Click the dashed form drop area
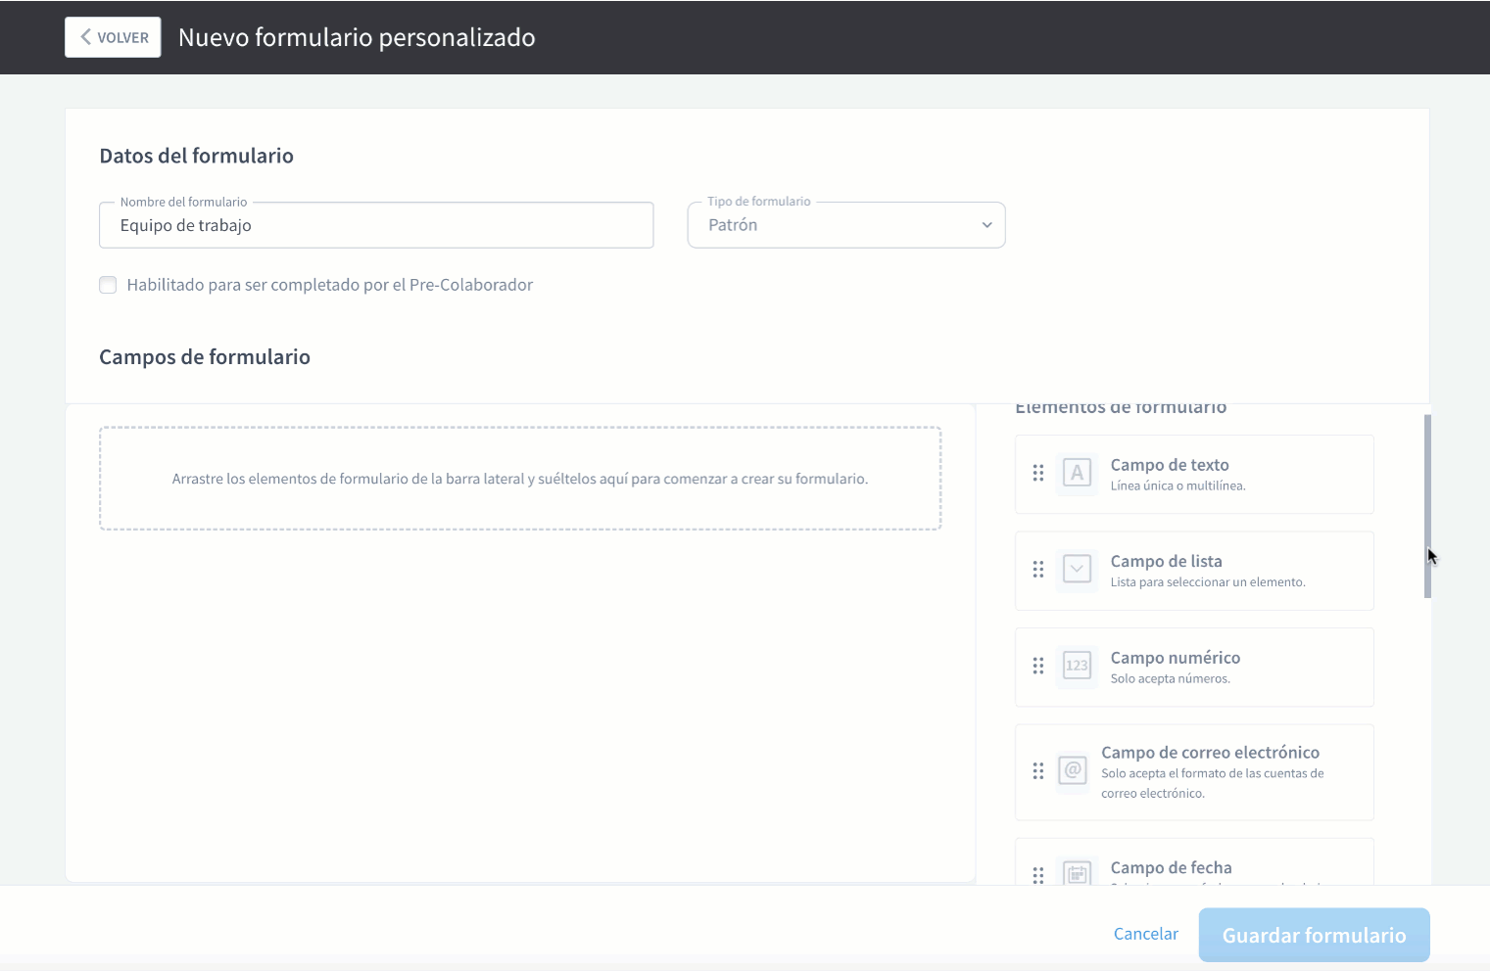 [x=520, y=479]
